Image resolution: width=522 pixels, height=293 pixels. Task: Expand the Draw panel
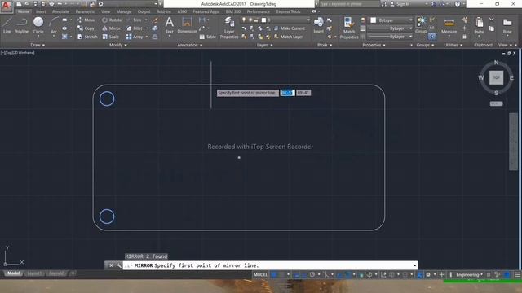[x=38, y=45]
